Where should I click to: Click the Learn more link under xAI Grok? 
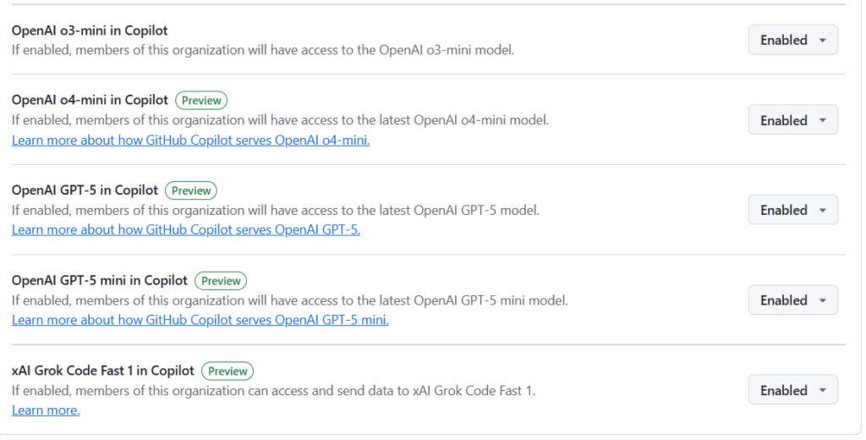pyautogui.click(x=46, y=410)
